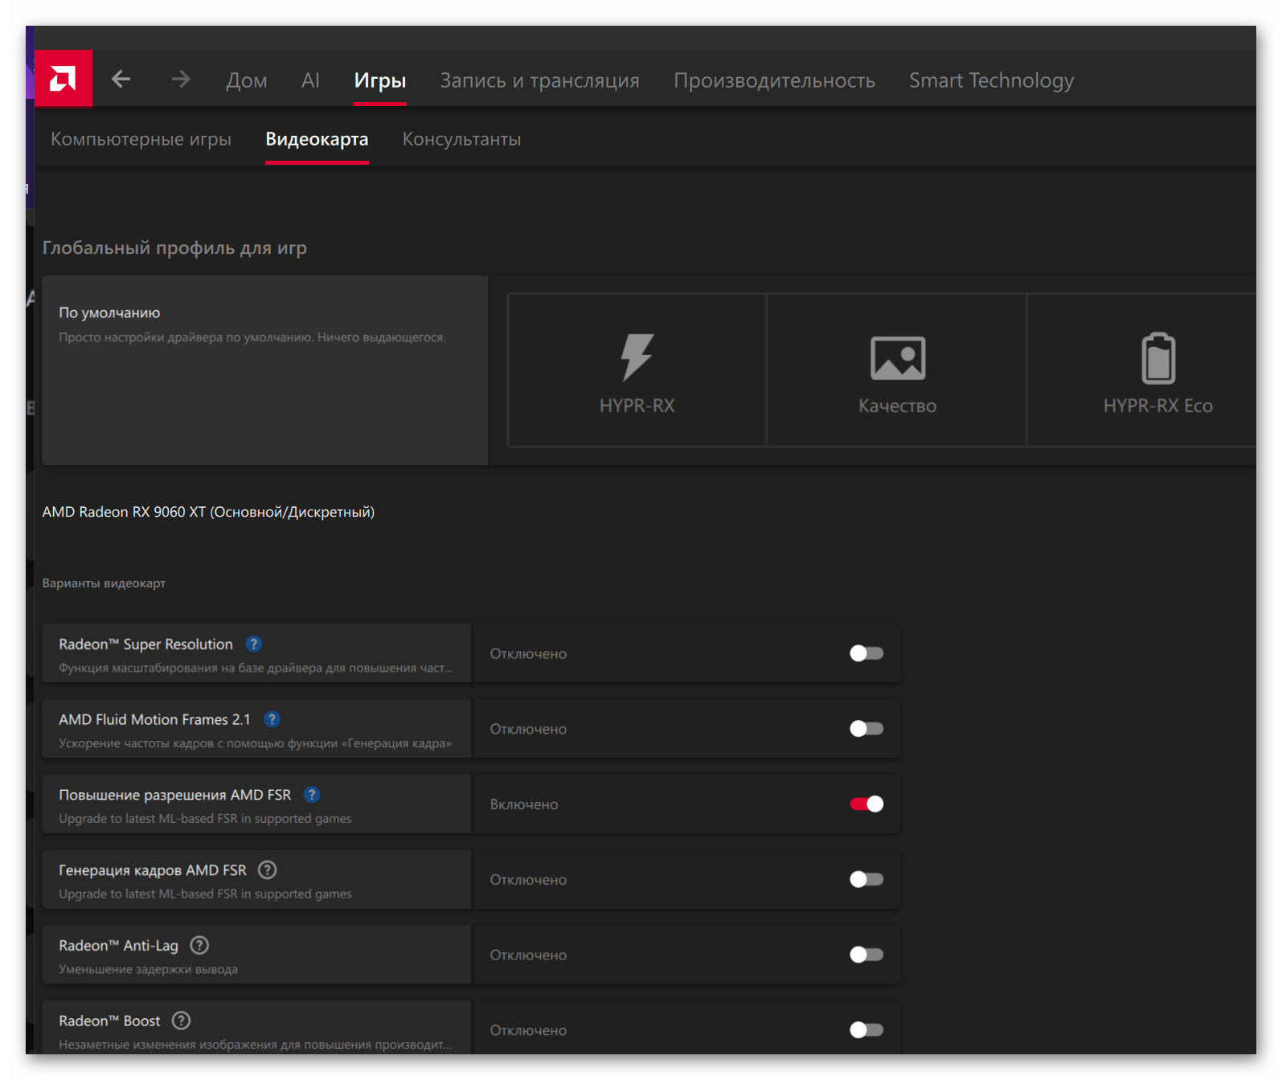Enable Radeon Anti-Lag toggle
This screenshot has width=1282, height=1080.
(x=866, y=955)
